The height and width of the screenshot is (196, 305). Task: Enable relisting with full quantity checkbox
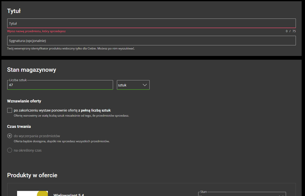pyautogui.click(x=10, y=110)
